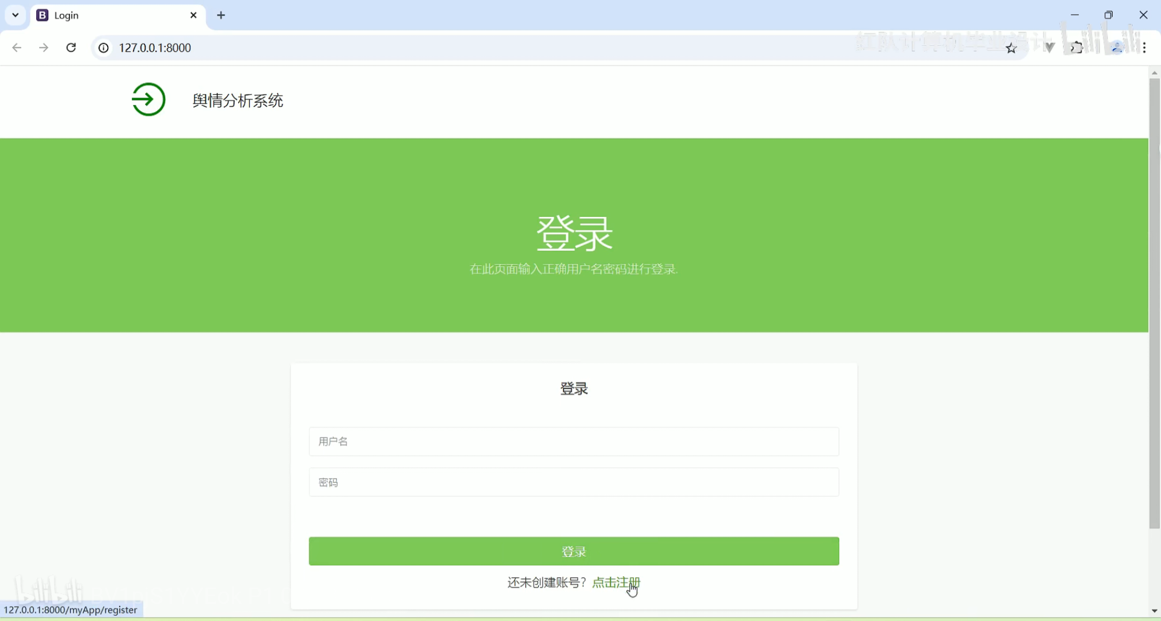
Task: Open a new browser tab
Action: pyautogui.click(x=221, y=16)
